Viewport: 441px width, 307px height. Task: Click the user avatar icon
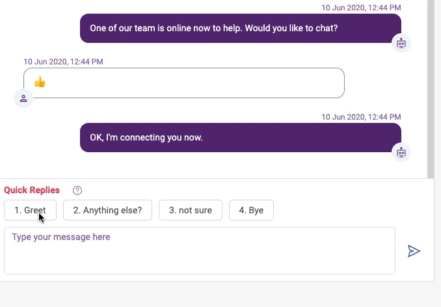23,98
